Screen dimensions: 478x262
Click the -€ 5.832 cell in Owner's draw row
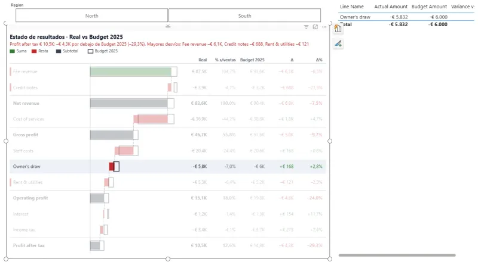399,17
